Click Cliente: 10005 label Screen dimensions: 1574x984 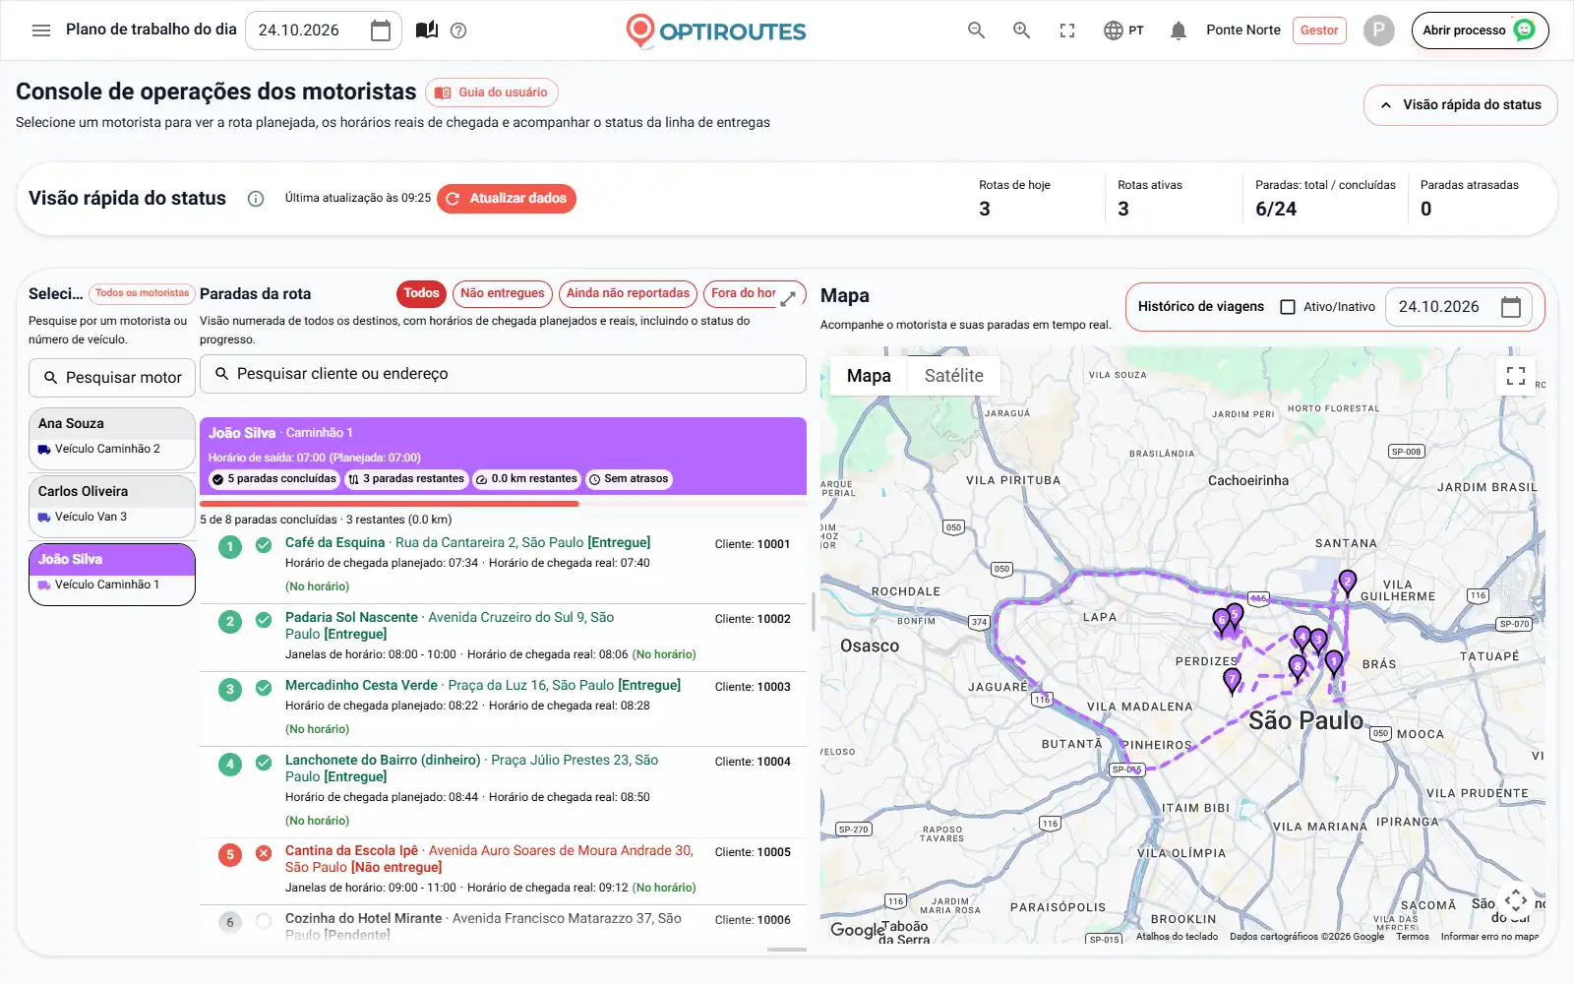coord(753,853)
